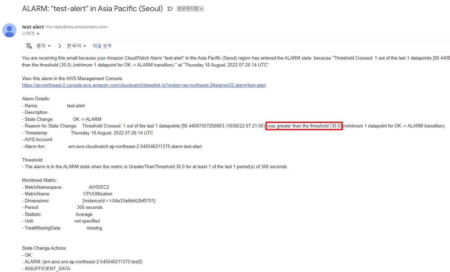
Task: Click the 메일 번역 translate message link
Action: tap(102, 46)
